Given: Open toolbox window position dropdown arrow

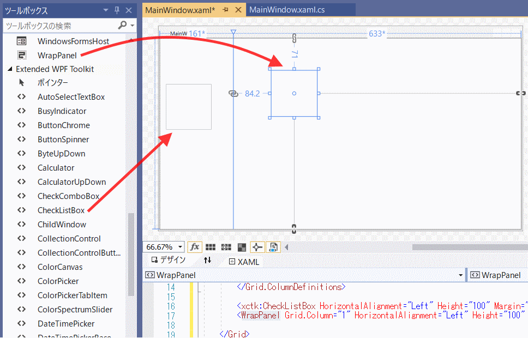Looking at the screenshot, I should pyautogui.click(x=106, y=10).
